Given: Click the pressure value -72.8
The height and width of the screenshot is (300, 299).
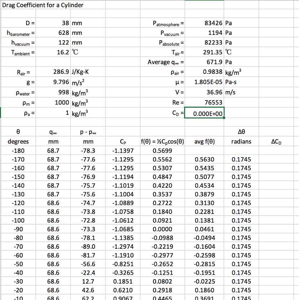Looking at the screenshot, I should click(88, 220).
